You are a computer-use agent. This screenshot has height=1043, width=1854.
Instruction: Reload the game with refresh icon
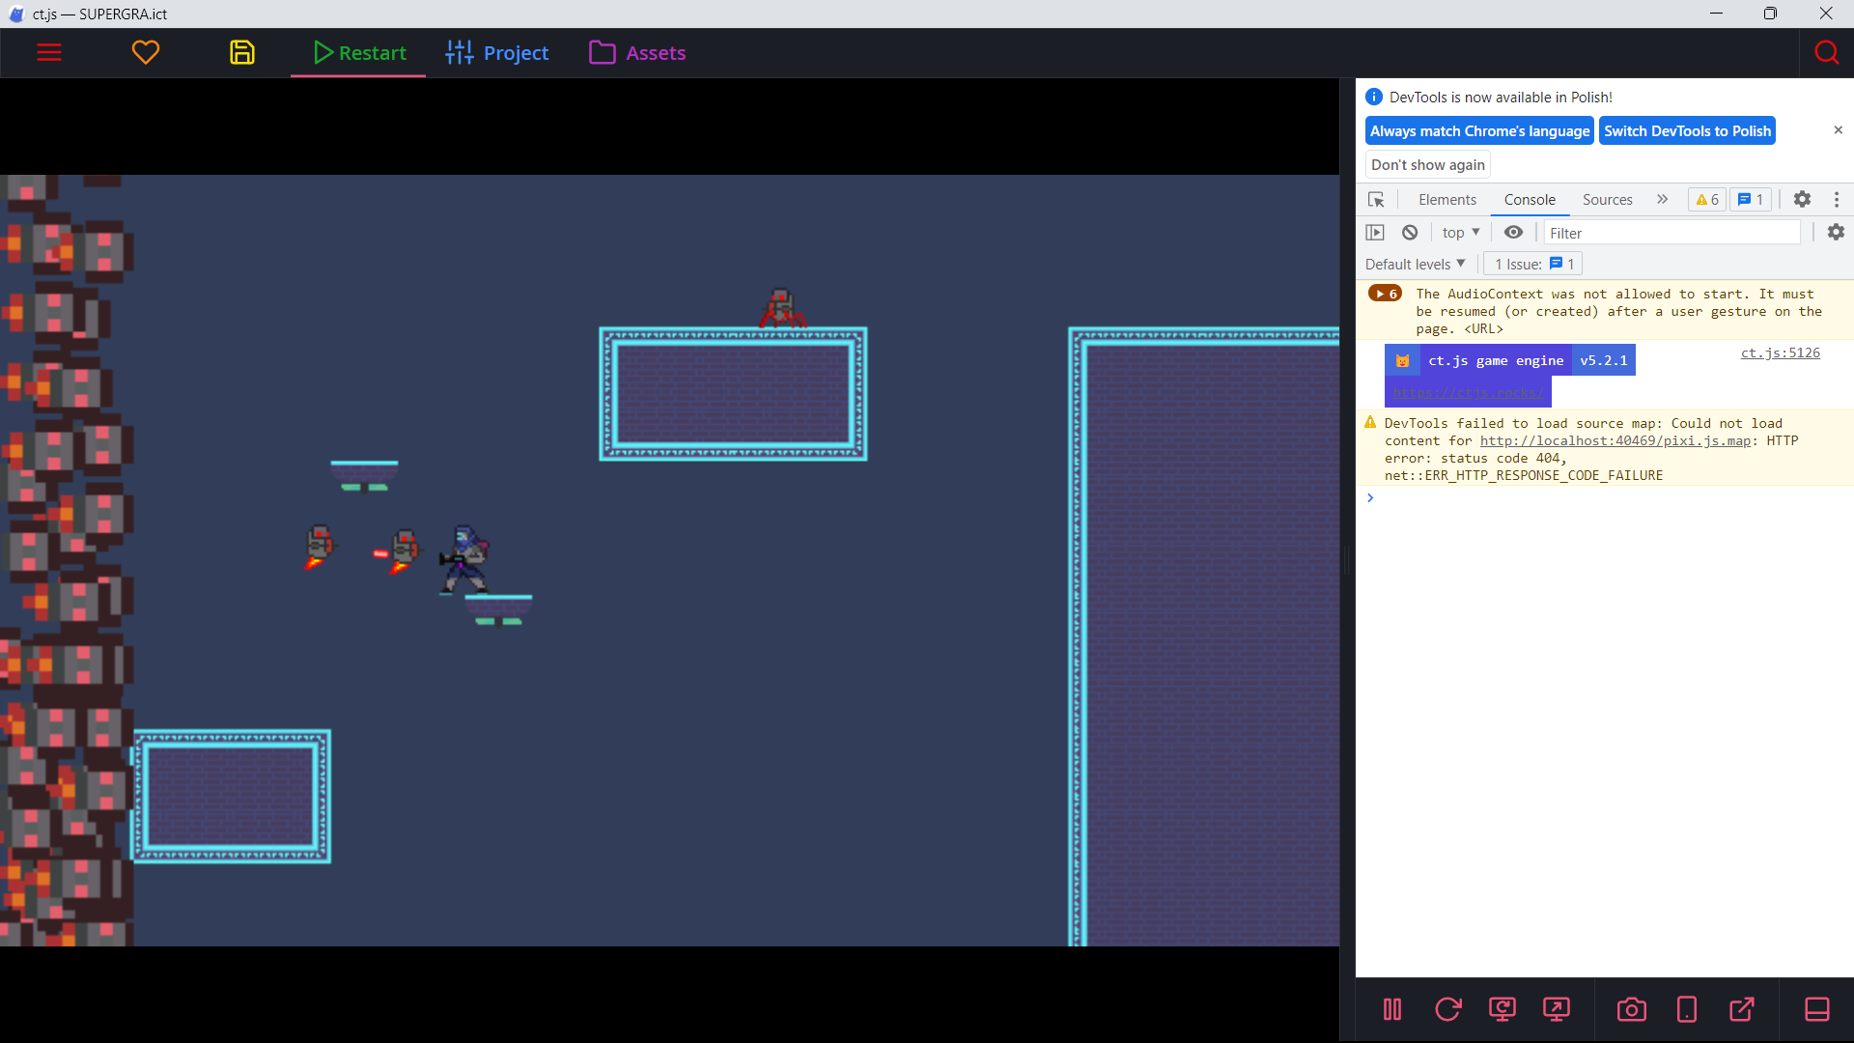(1447, 1009)
